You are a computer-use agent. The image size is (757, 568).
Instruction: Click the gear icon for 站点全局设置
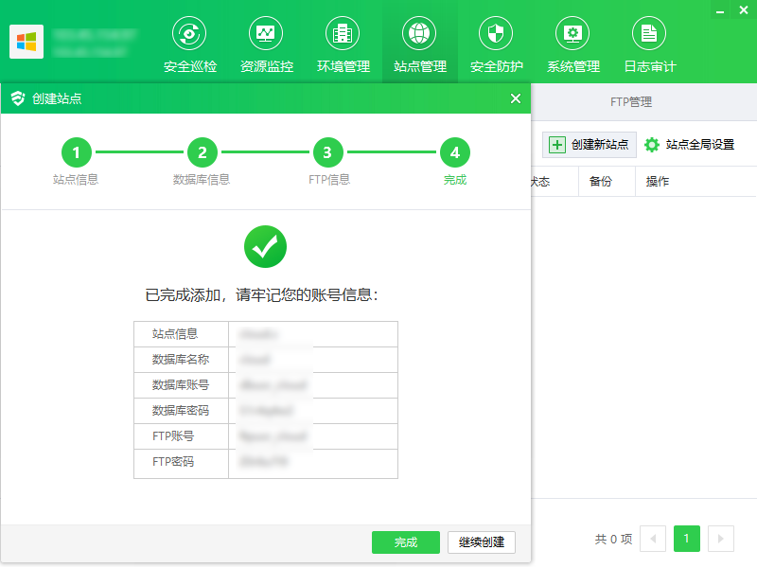point(652,145)
